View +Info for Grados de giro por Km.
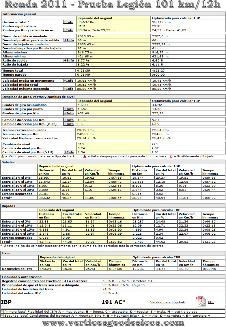226x327 pixels. pyautogui.click(x=69, y=113)
